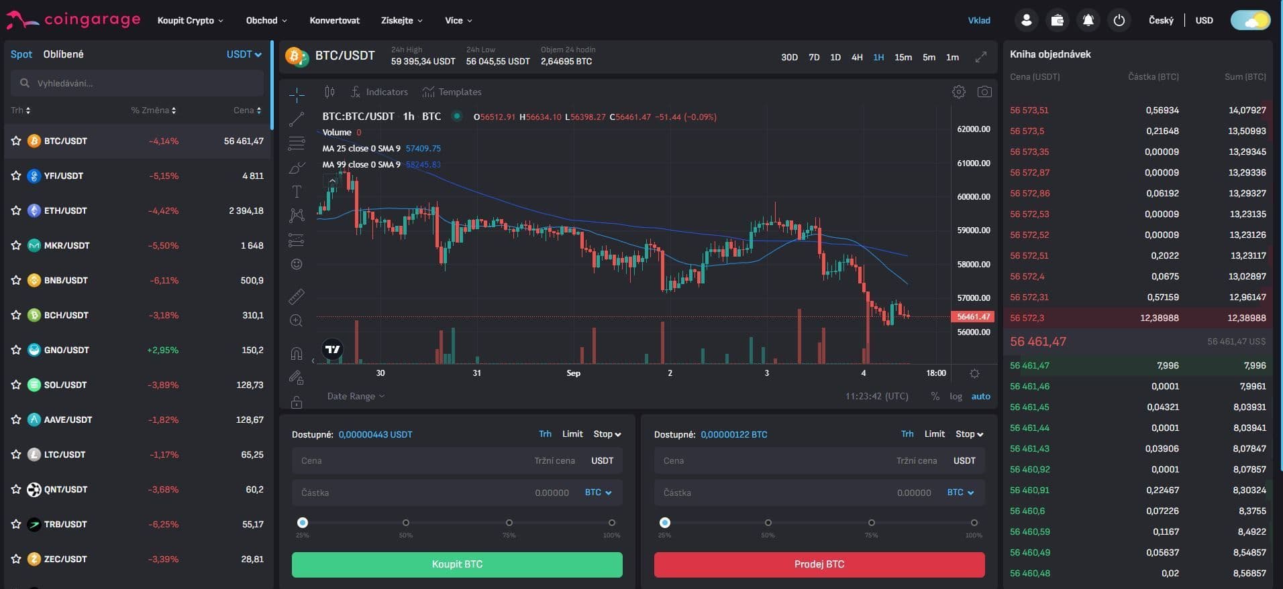Screen dimensions: 1283x589
Task: Open user profile account icon
Action: tap(1026, 20)
